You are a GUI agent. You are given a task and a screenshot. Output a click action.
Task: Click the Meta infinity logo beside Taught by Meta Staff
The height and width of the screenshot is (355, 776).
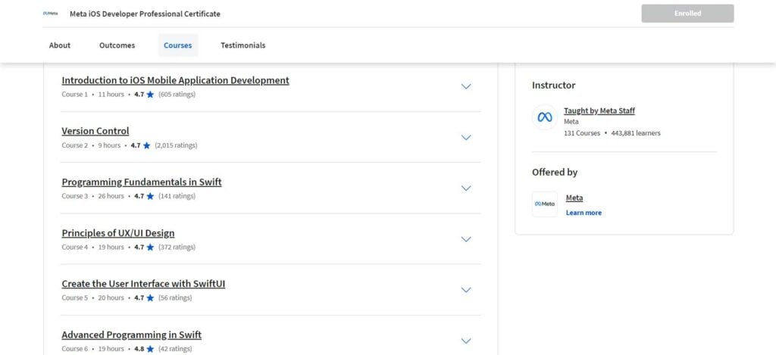point(544,117)
